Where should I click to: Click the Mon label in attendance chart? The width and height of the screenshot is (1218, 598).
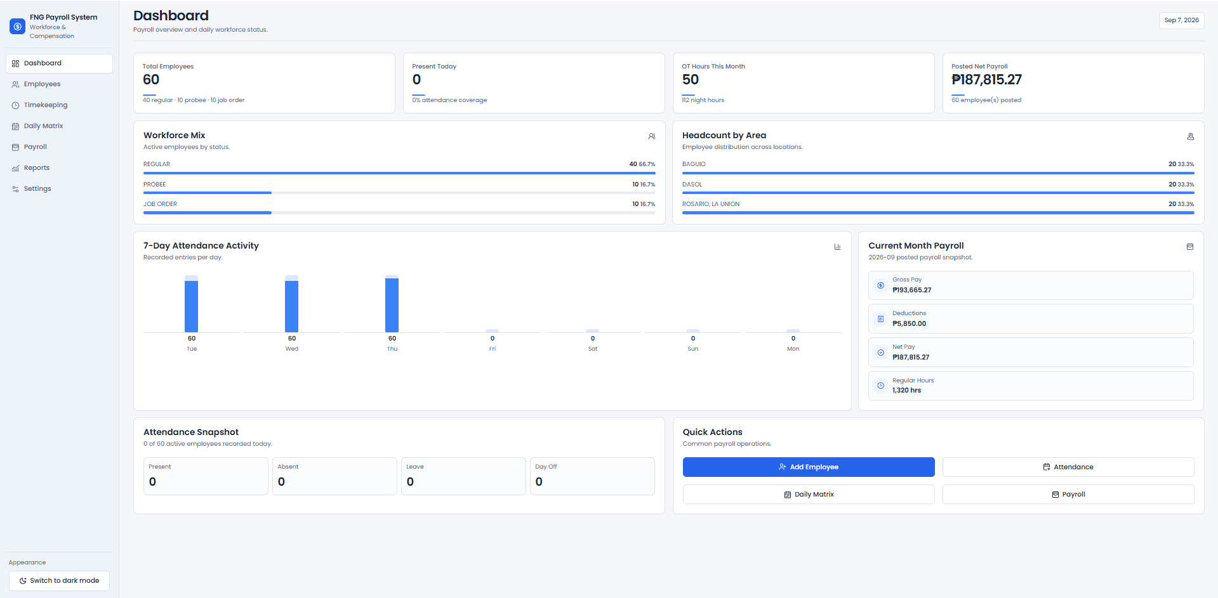793,349
